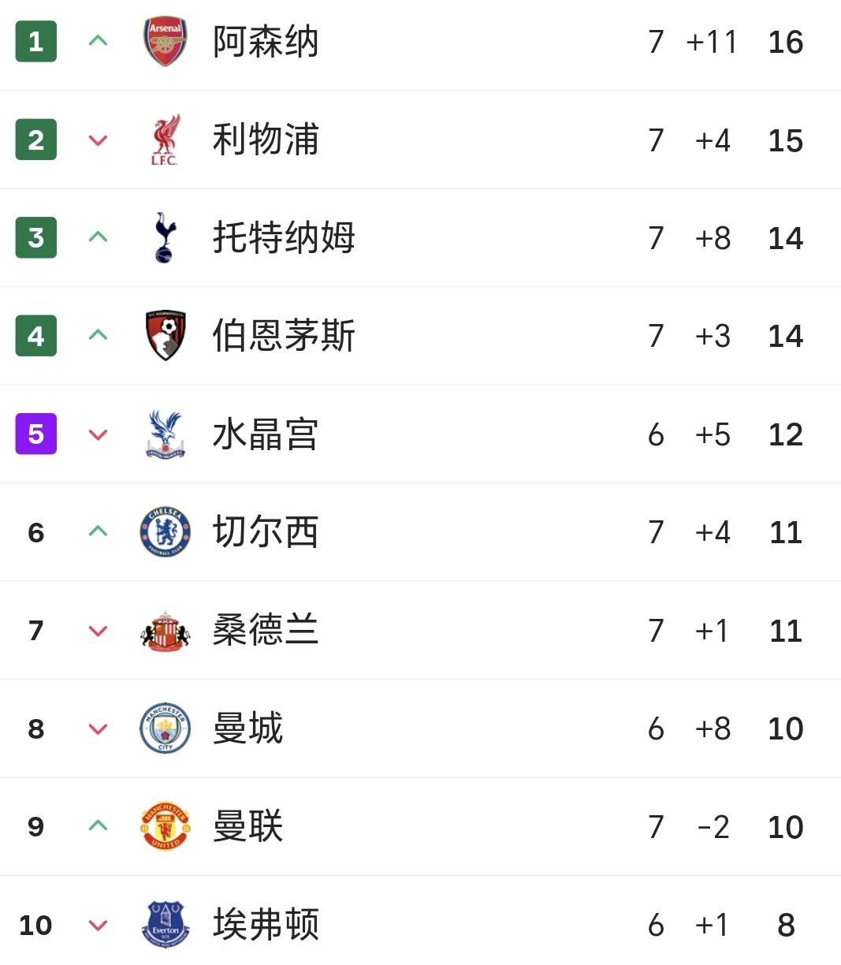Screen dimensions: 841x965
Task: Open the Crystal Palace eagle crest
Action: tap(165, 434)
